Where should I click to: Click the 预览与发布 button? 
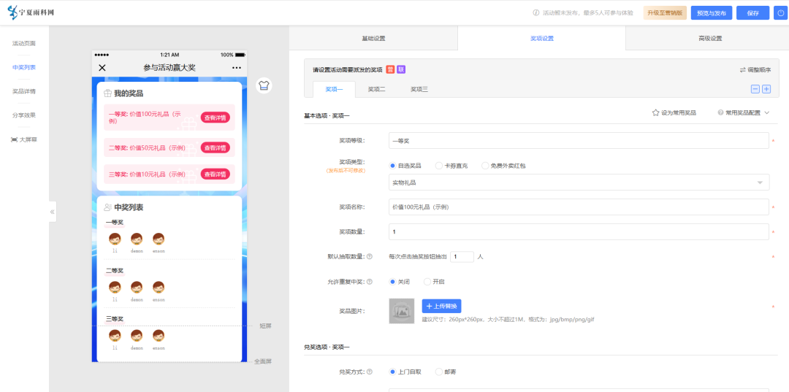[x=712, y=13]
